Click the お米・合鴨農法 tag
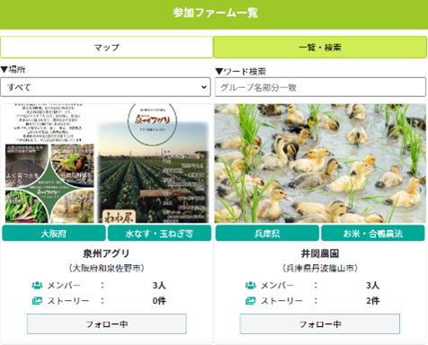Viewport: 428px width, 345px height. (373, 234)
